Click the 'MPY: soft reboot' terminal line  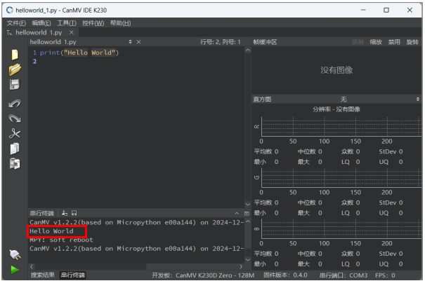coord(61,240)
